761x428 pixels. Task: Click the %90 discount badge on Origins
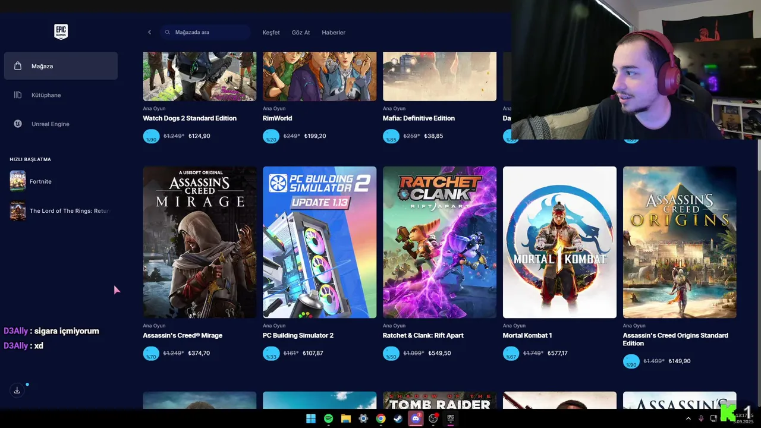(x=631, y=361)
